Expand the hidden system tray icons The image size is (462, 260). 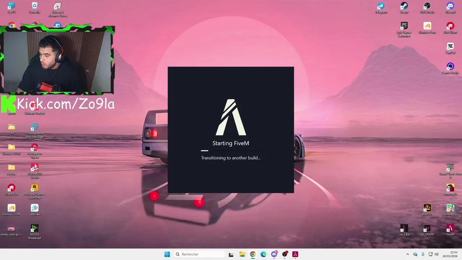pyautogui.click(x=407, y=254)
